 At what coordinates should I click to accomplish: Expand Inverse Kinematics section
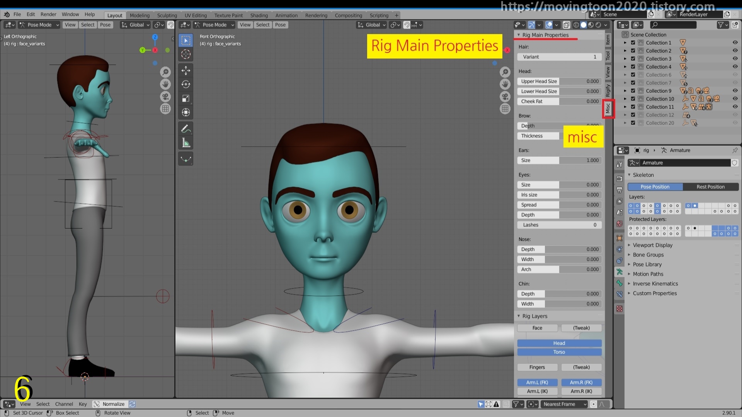655,284
